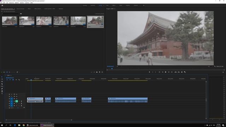Click the Project panel search field
The width and height of the screenshot is (226, 127).
tap(10, 14)
